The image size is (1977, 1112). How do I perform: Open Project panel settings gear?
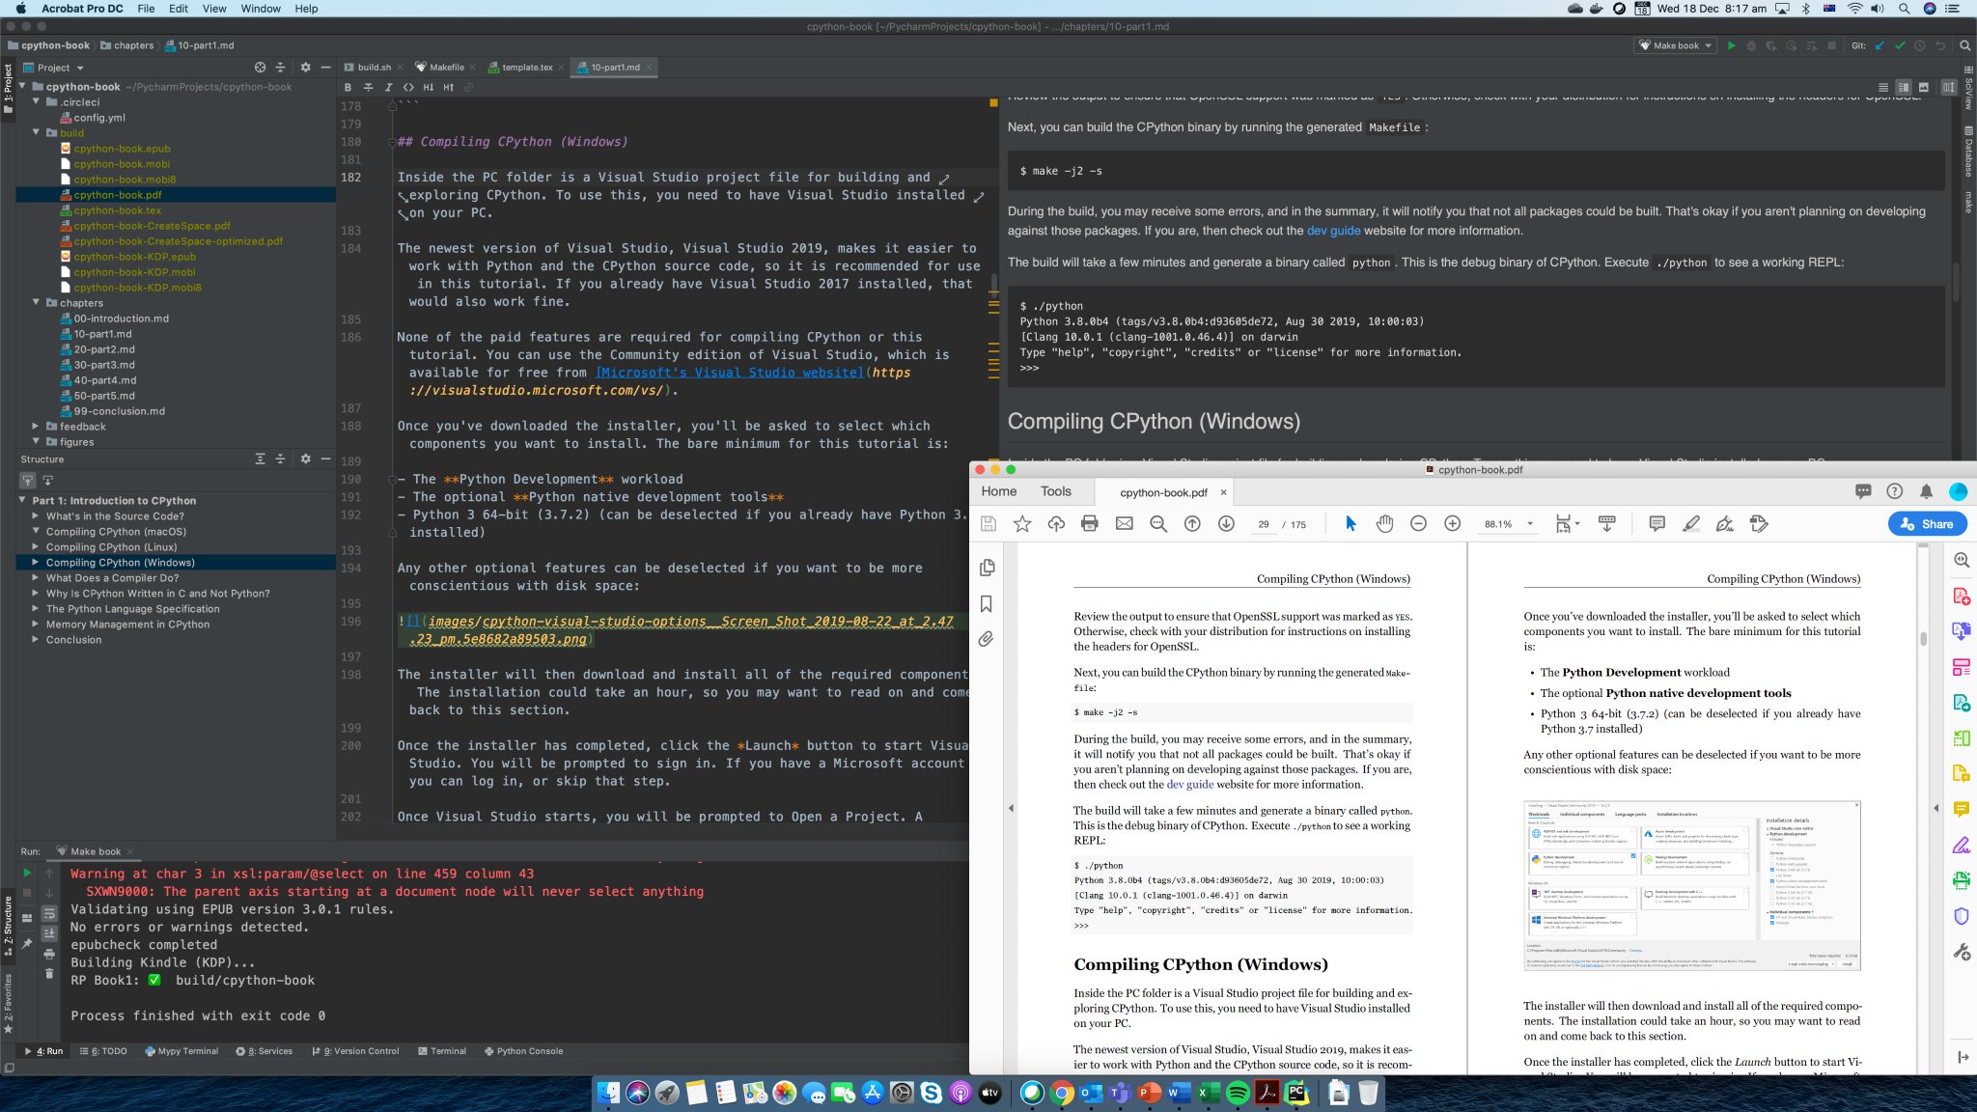(x=305, y=68)
